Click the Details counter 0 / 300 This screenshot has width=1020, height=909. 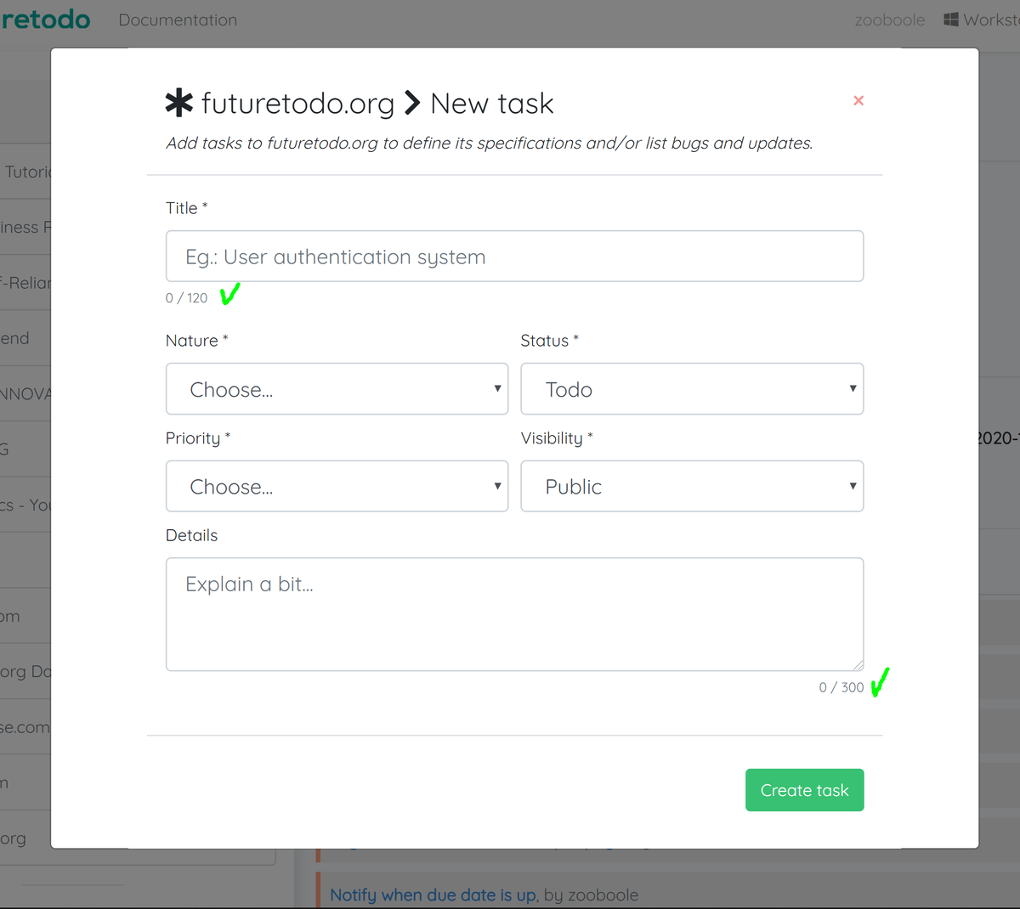click(841, 687)
